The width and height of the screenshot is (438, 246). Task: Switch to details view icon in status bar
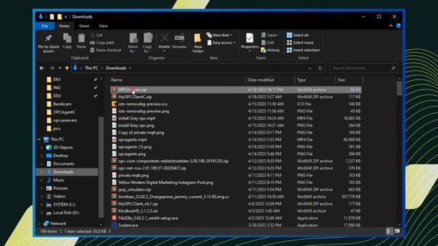pyautogui.click(x=389, y=231)
